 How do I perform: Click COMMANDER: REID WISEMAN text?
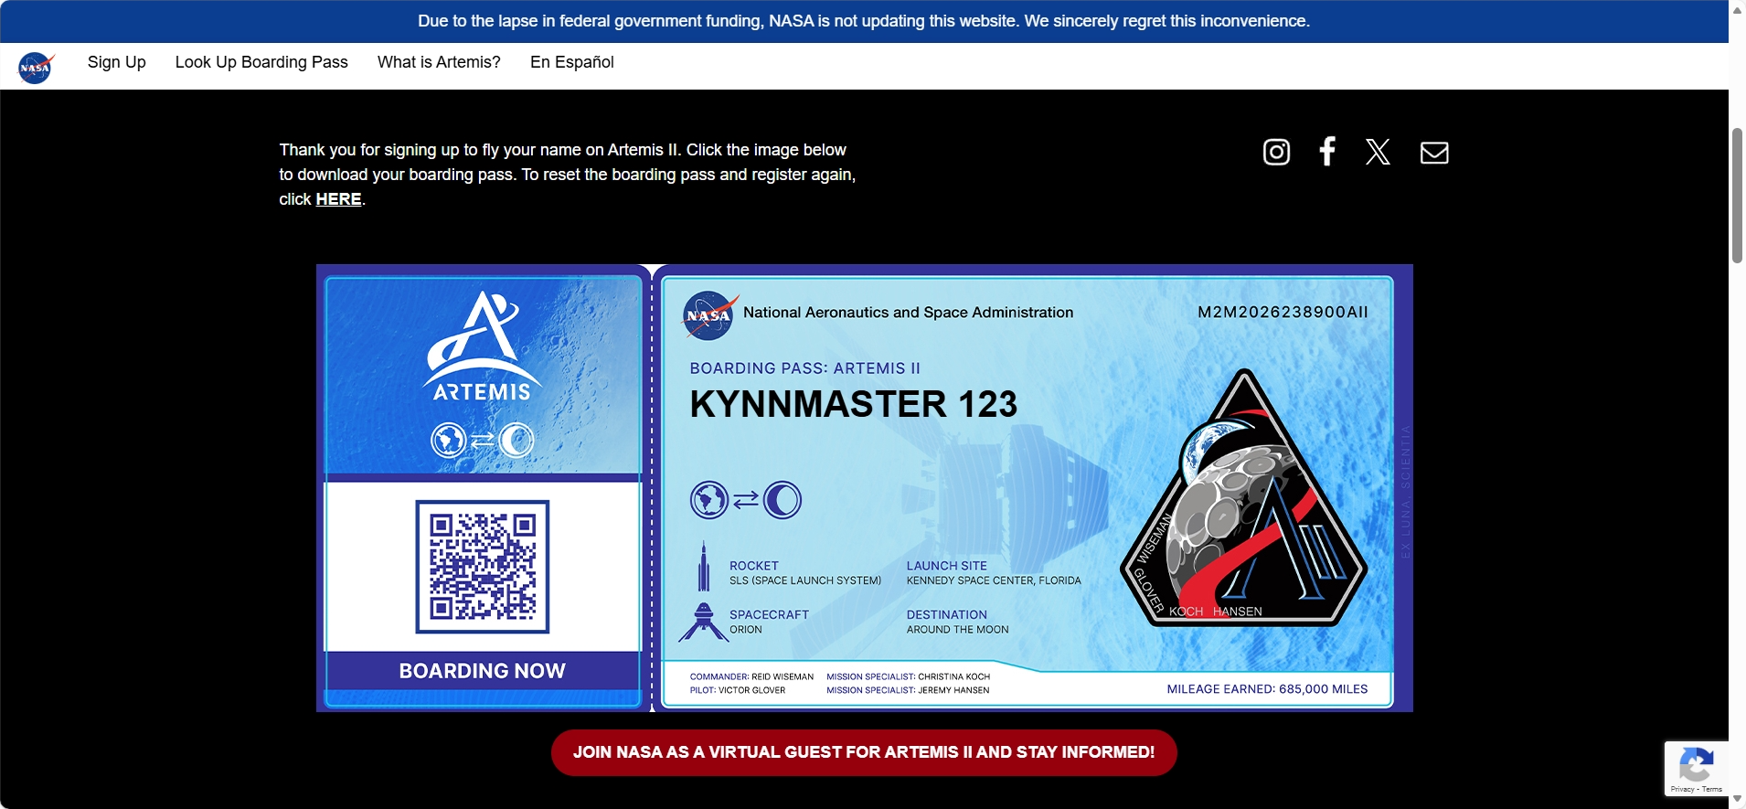[x=751, y=677]
